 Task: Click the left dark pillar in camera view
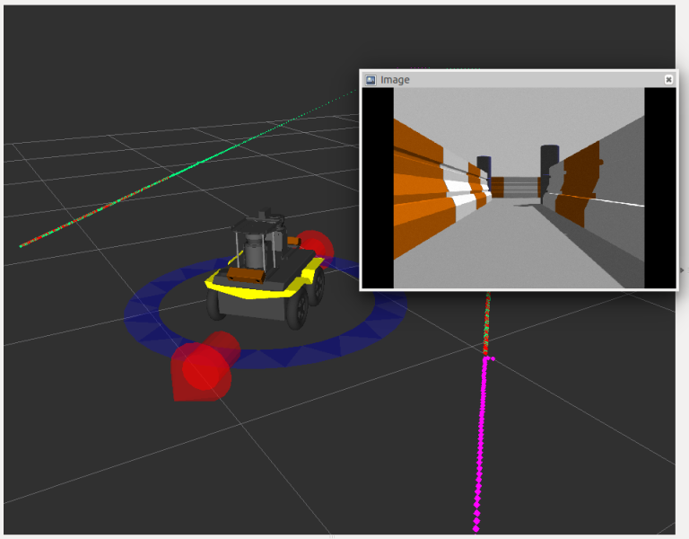pos(484,165)
